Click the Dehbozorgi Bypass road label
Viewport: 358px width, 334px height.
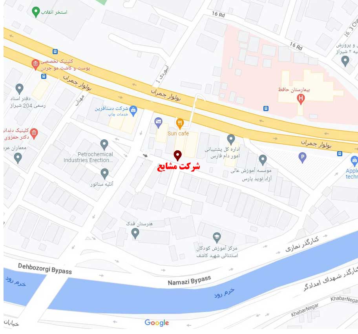point(45,268)
